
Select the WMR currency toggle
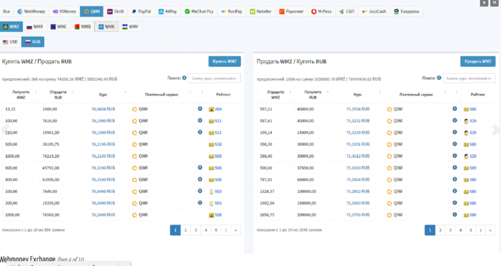35,27
